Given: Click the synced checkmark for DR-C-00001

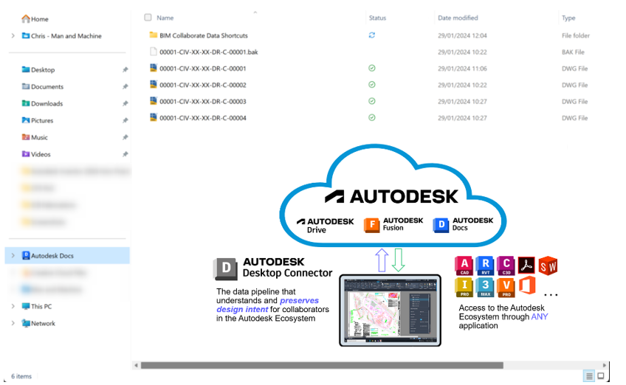Looking at the screenshot, I should (372, 68).
